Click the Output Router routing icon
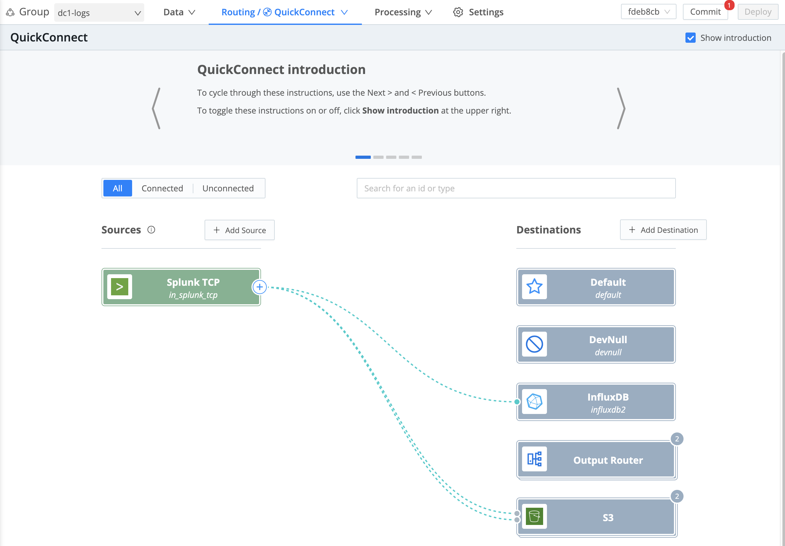The width and height of the screenshot is (785, 546). pos(534,460)
